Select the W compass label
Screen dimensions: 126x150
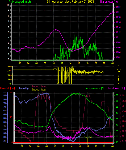[119, 71]
